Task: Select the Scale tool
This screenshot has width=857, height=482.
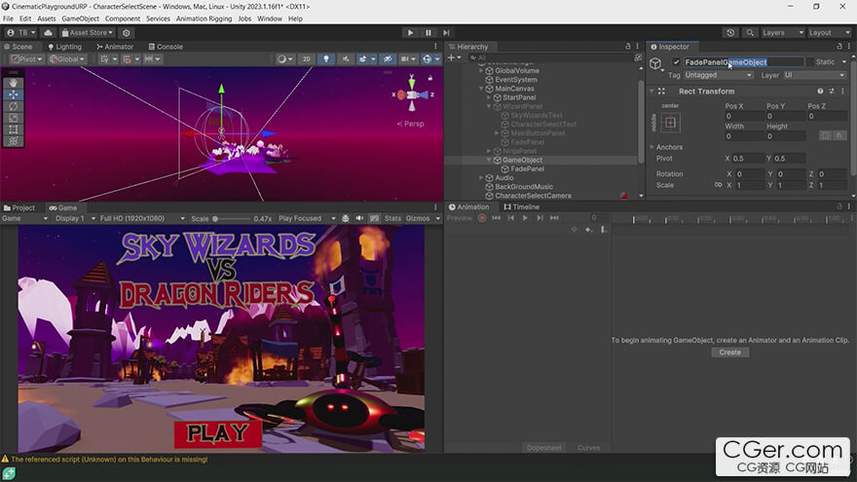Action: 13,118
